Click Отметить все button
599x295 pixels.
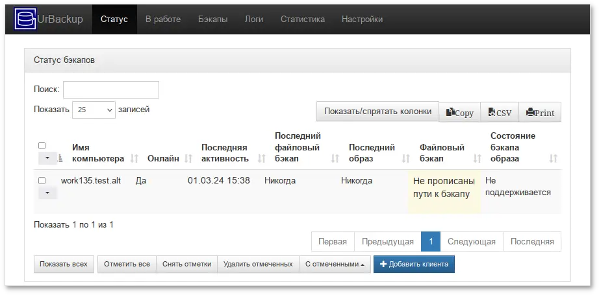pyautogui.click(x=127, y=264)
